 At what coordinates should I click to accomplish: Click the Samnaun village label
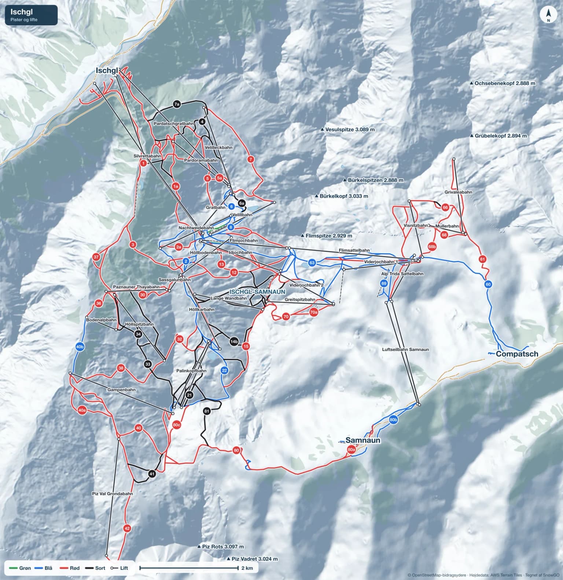[x=363, y=440]
